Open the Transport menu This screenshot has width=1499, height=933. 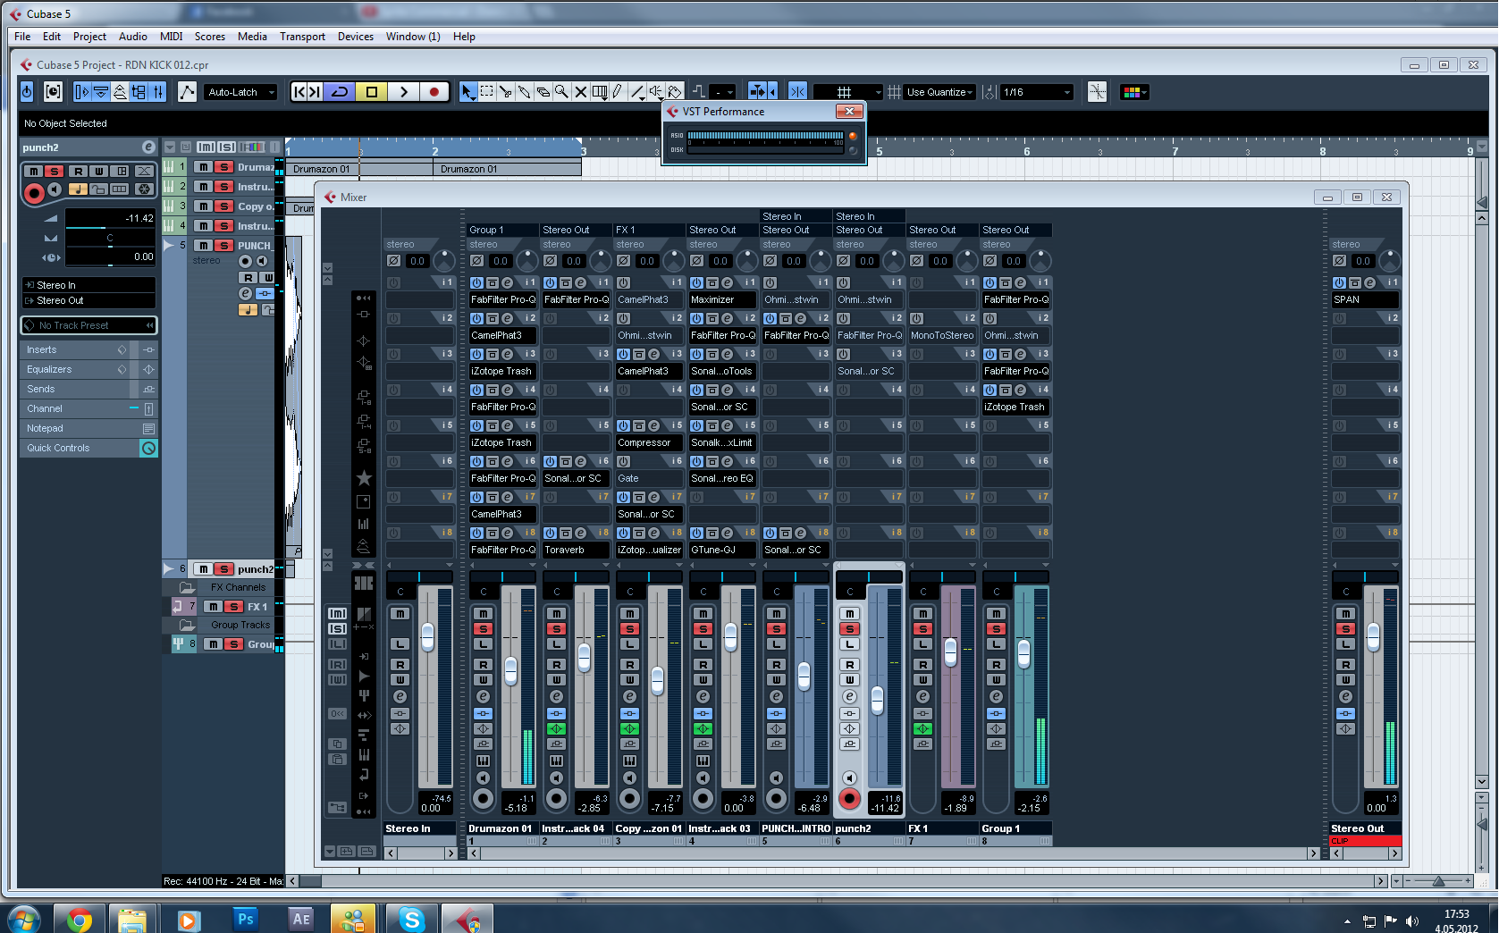click(x=302, y=37)
